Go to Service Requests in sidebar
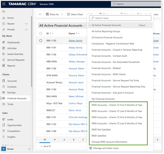Image resolution: width=164 pixels, height=154 pixels. (x=16, y=60)
